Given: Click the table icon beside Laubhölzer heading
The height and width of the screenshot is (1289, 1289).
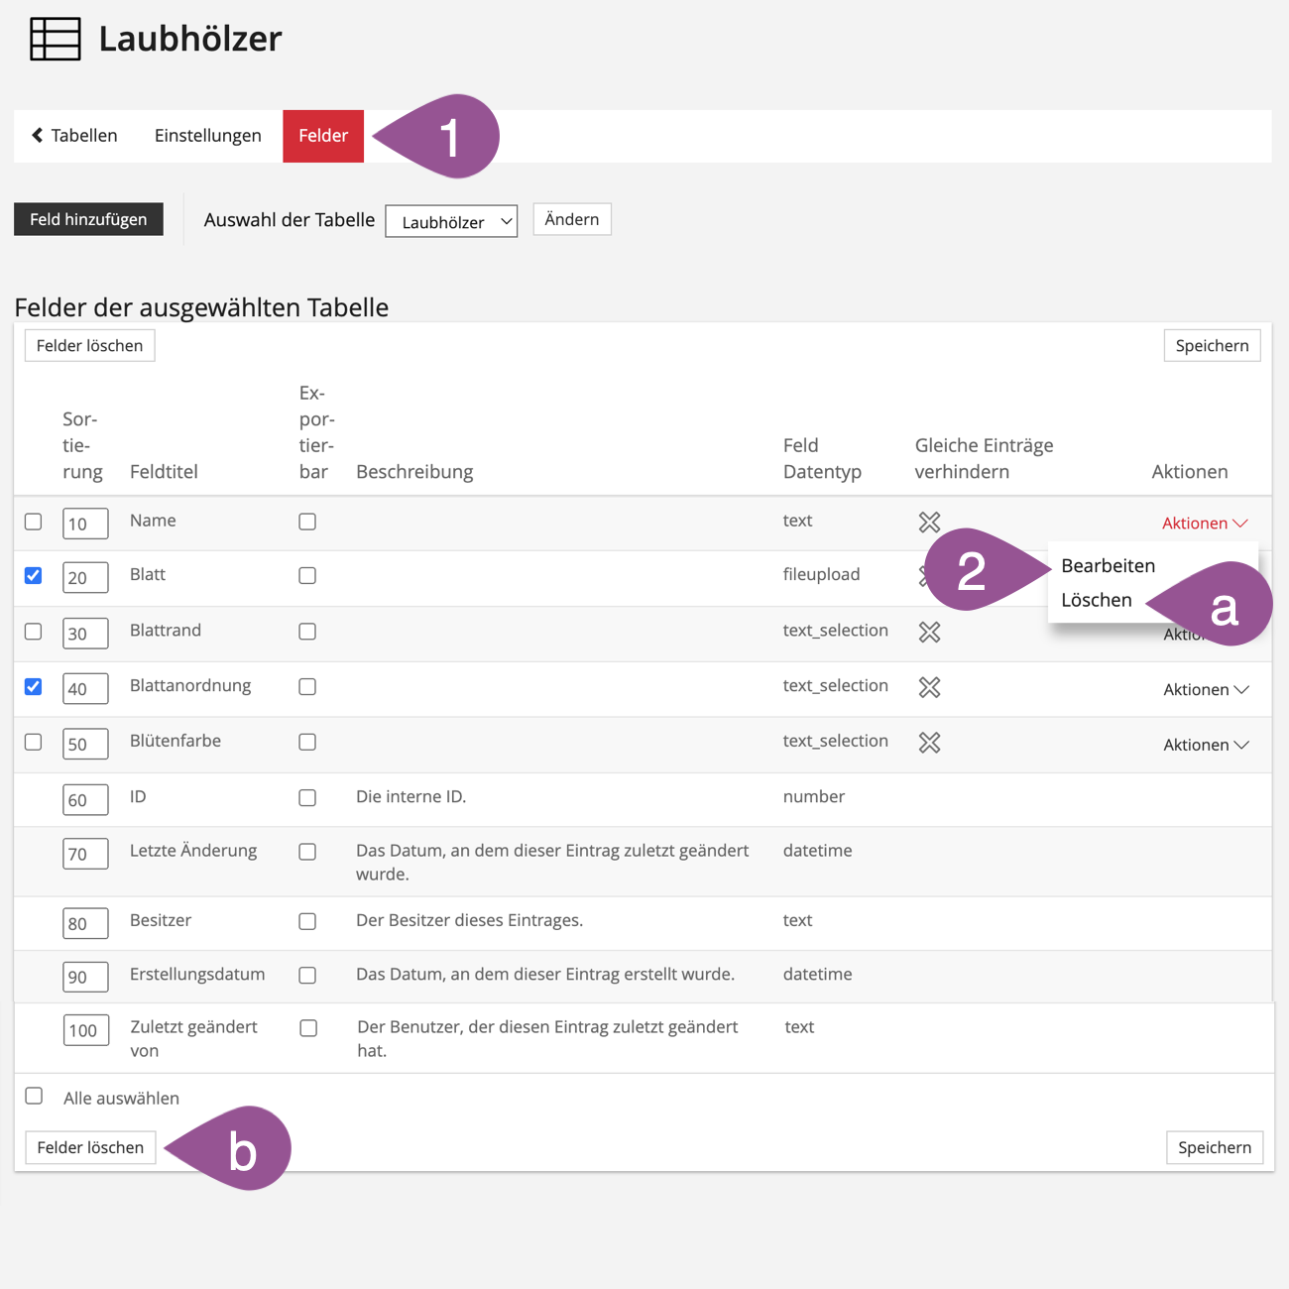Looking at the screenshot, I should pos(55,40).
